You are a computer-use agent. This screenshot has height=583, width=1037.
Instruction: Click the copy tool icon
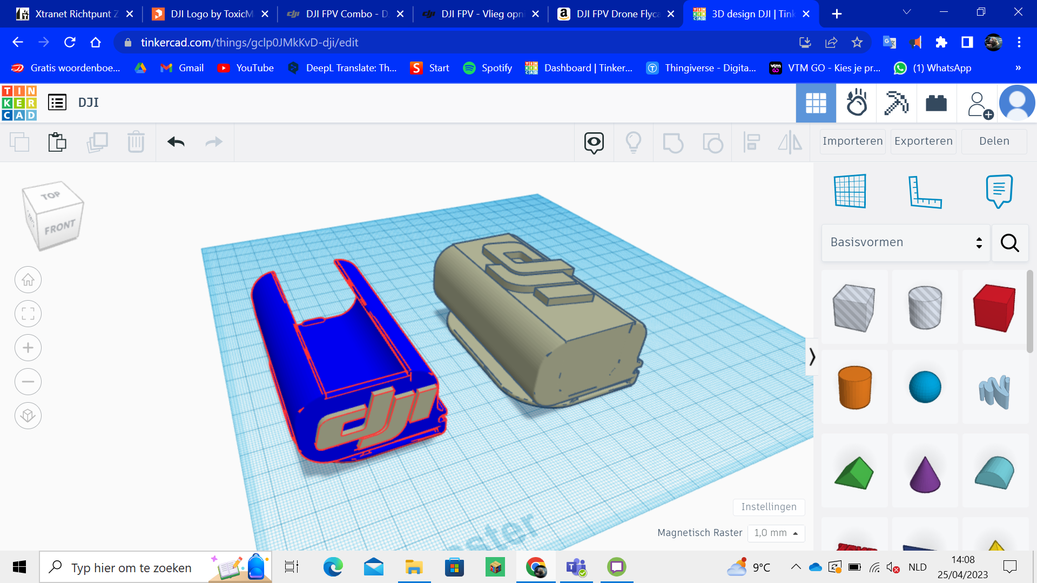(19, 142)
